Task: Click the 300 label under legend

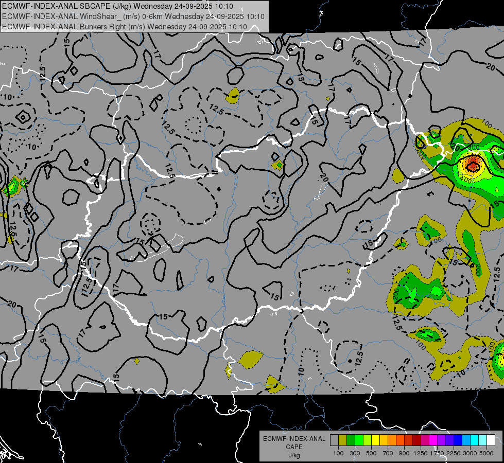Action: (x=355, y=453)
